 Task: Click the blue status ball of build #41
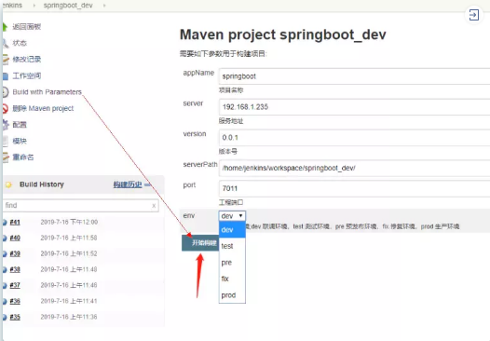5,223
